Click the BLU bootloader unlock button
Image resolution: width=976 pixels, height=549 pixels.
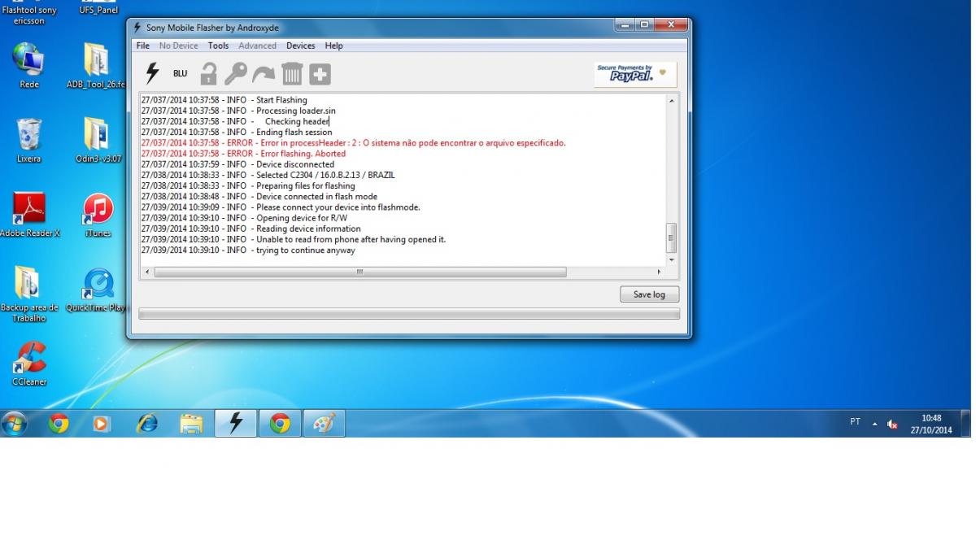tap(180, 74)
